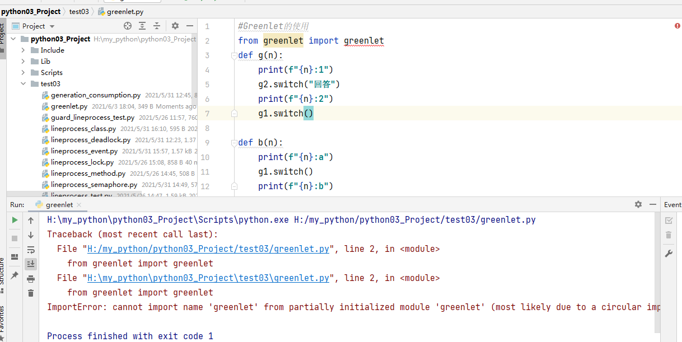Click the greenlet.py breadcrumb
The height and width of the screenshot is (342, 682).
120,11
